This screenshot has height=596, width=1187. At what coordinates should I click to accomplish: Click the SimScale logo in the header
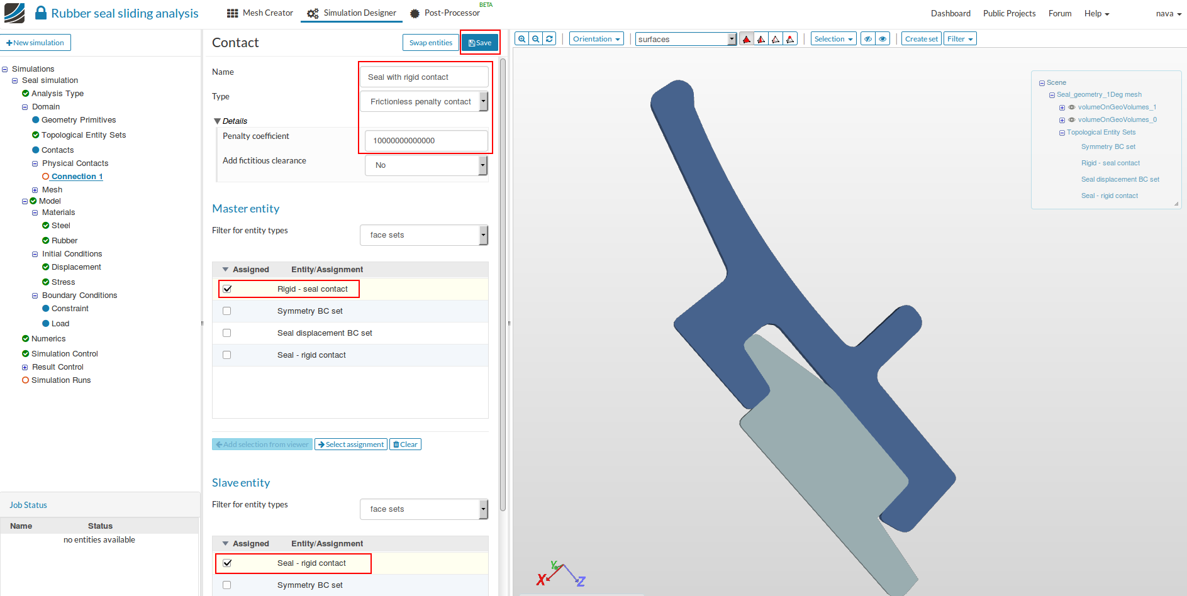(x=14, y=13)
